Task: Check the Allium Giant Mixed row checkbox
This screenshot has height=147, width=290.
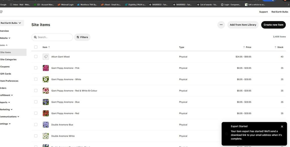Action: click(x=36, y=57)
